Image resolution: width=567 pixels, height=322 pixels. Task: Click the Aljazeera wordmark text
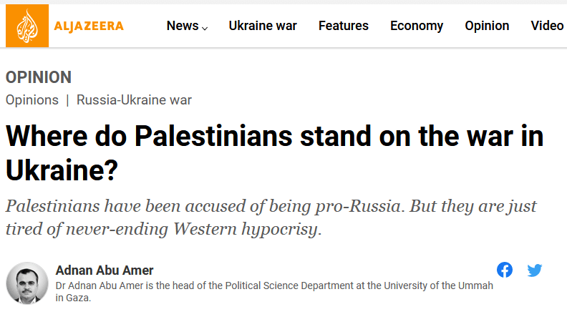pos(89,26)
